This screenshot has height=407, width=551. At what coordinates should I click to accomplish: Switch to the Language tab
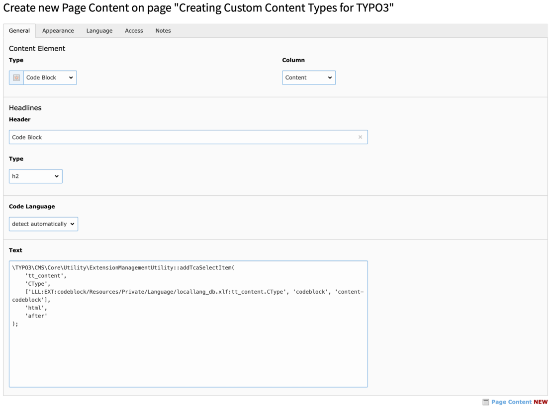pos(99,30)
